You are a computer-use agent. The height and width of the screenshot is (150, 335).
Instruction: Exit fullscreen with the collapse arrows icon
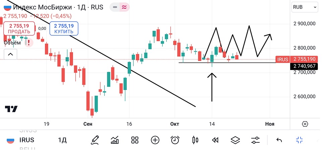[299, 140]
